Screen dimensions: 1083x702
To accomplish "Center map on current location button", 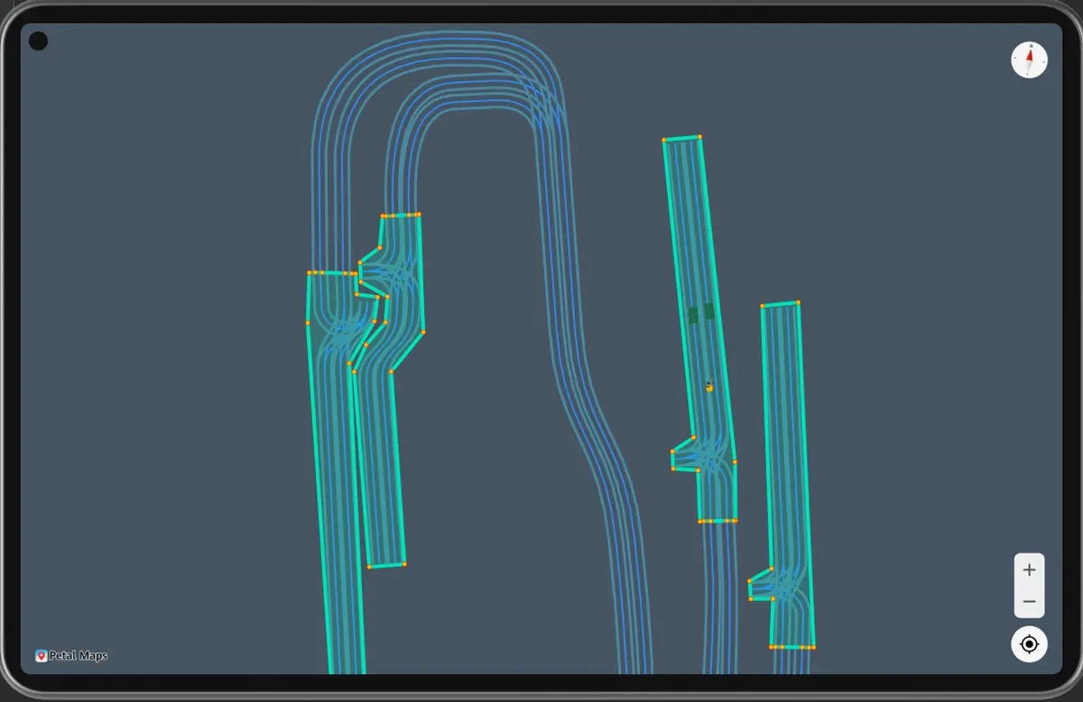I will click(x=1029, y=644).
